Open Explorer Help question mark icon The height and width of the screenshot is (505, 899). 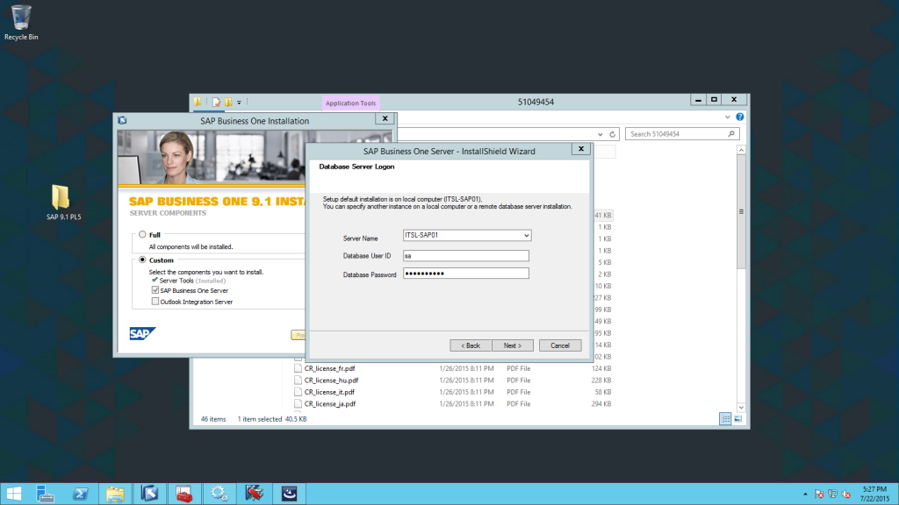coord(739,117)
